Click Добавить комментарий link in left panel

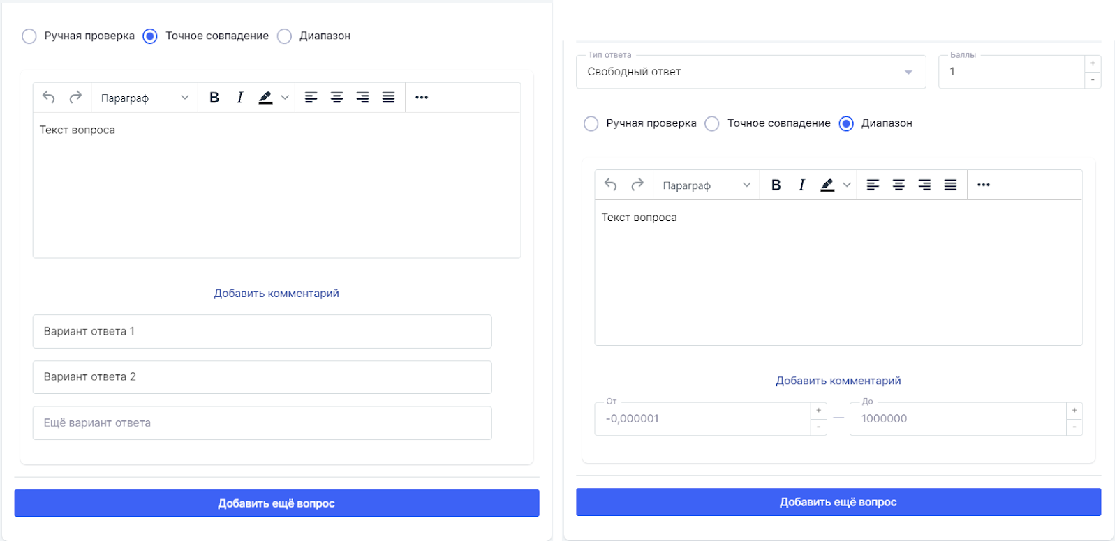[276, 294]
